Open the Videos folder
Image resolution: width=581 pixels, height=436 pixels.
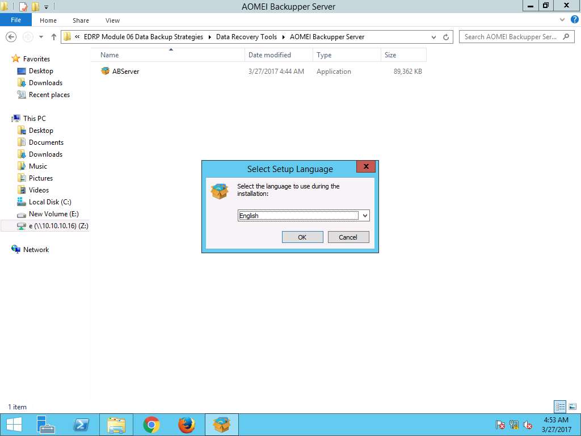click(x=39, y=190)
